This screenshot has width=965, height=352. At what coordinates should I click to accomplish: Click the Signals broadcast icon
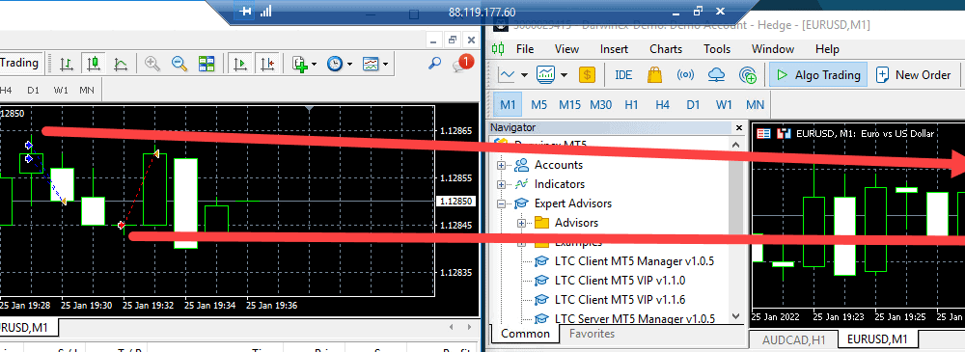pos(685,75)
